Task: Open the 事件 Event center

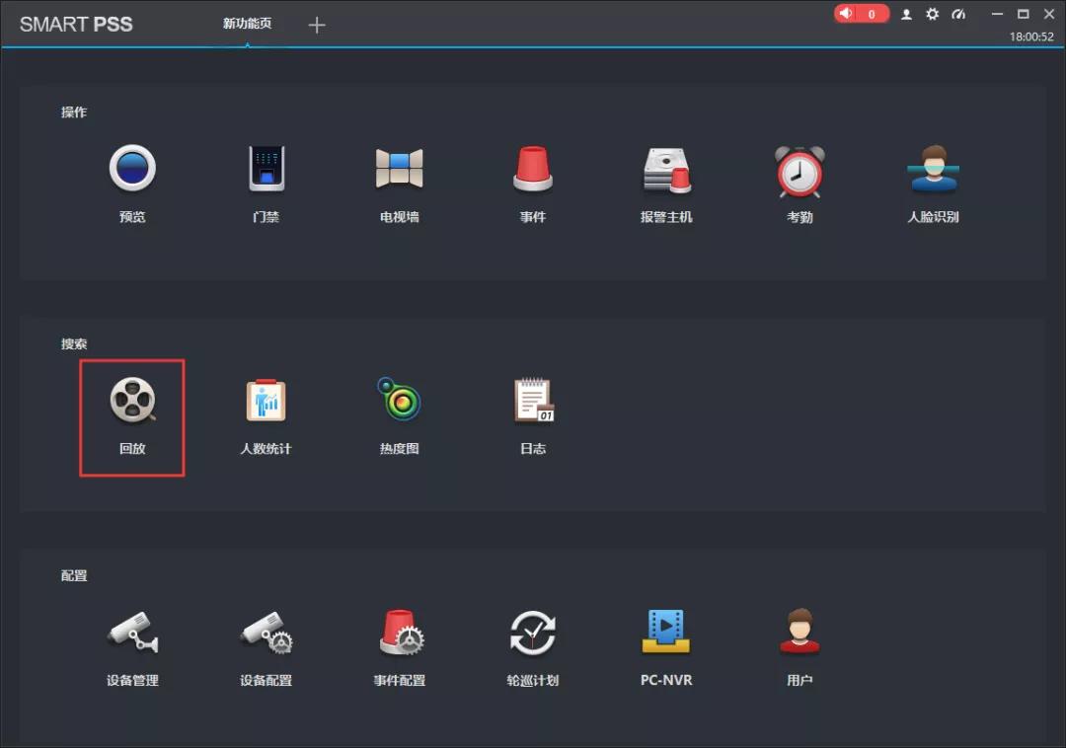Action: 532,178
